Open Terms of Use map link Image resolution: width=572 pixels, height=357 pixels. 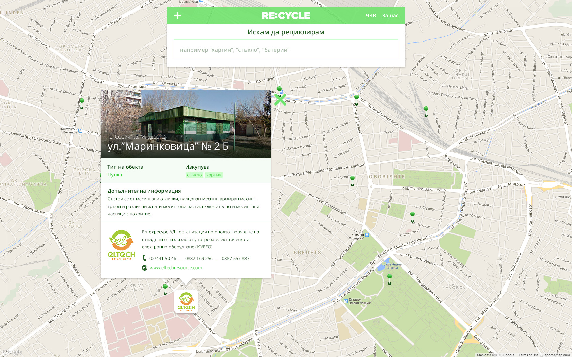[528, 355]
